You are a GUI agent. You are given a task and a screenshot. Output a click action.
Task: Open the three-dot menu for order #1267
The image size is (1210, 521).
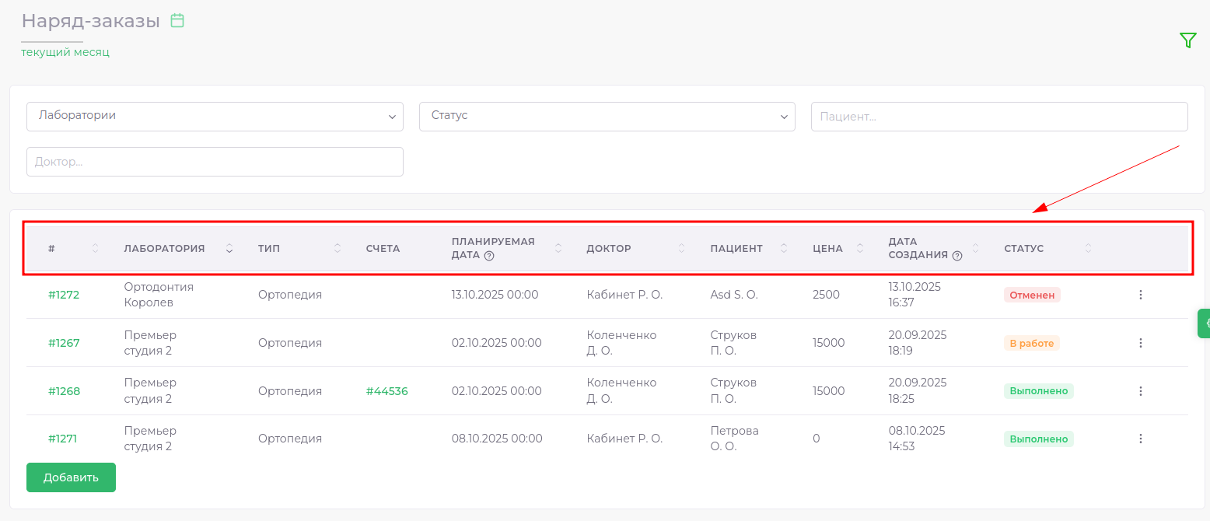tap(1140, 343)
